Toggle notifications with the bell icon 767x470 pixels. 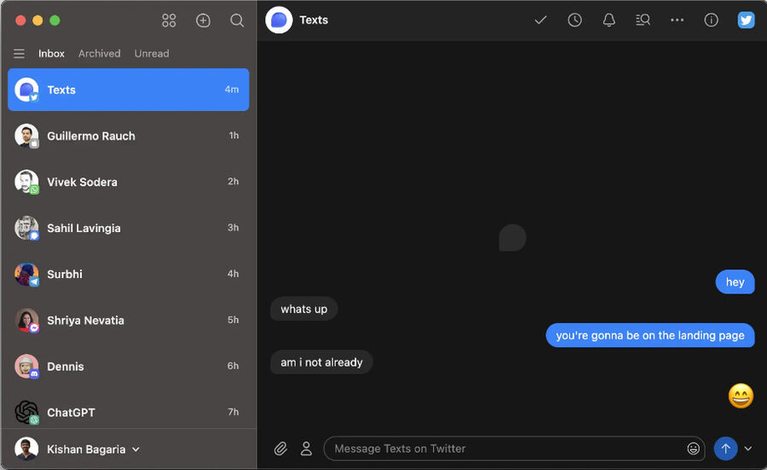[608, 20]
